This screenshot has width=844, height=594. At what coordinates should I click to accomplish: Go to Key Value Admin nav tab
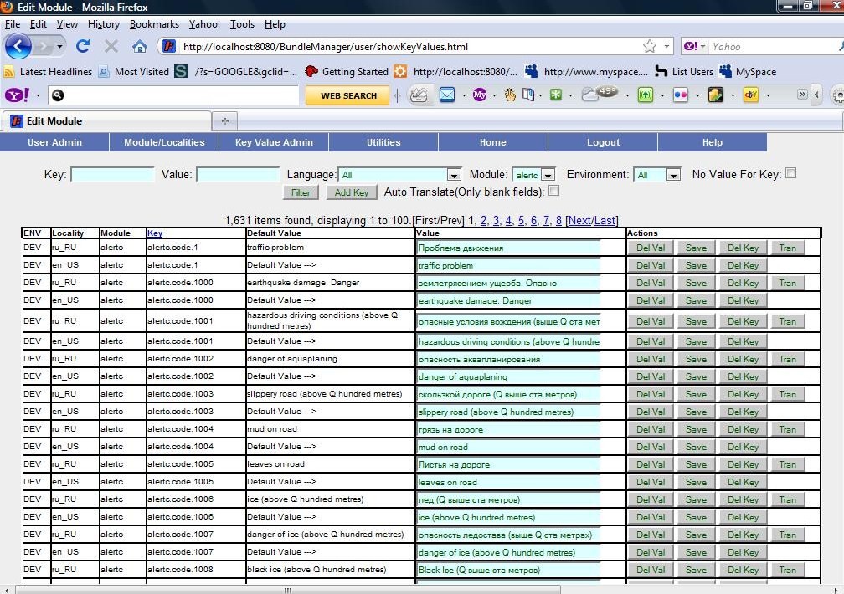pyautogui.click(x=274, y=142)
